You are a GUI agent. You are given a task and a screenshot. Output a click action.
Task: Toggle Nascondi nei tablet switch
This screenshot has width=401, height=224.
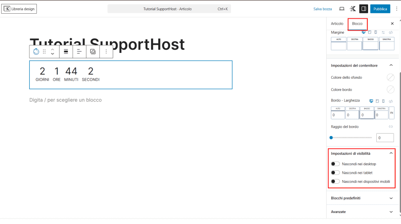point(335,173)
